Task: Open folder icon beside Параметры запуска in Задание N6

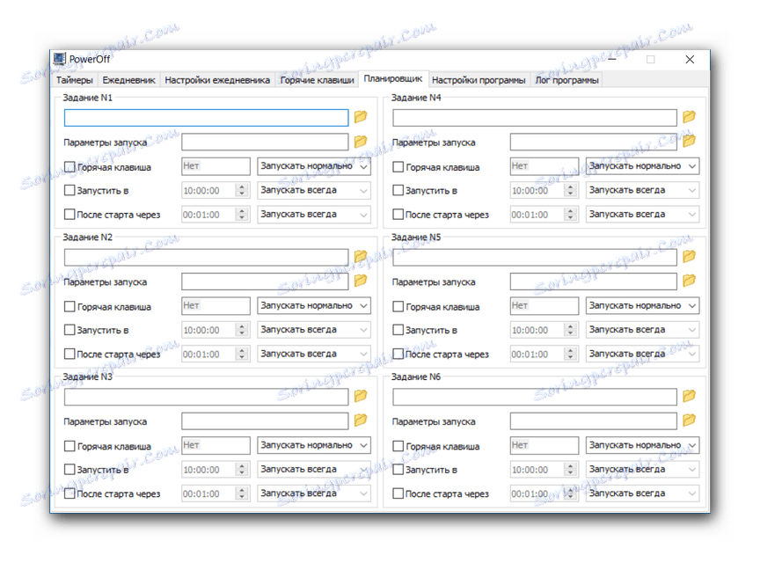Action: point(690,420)
